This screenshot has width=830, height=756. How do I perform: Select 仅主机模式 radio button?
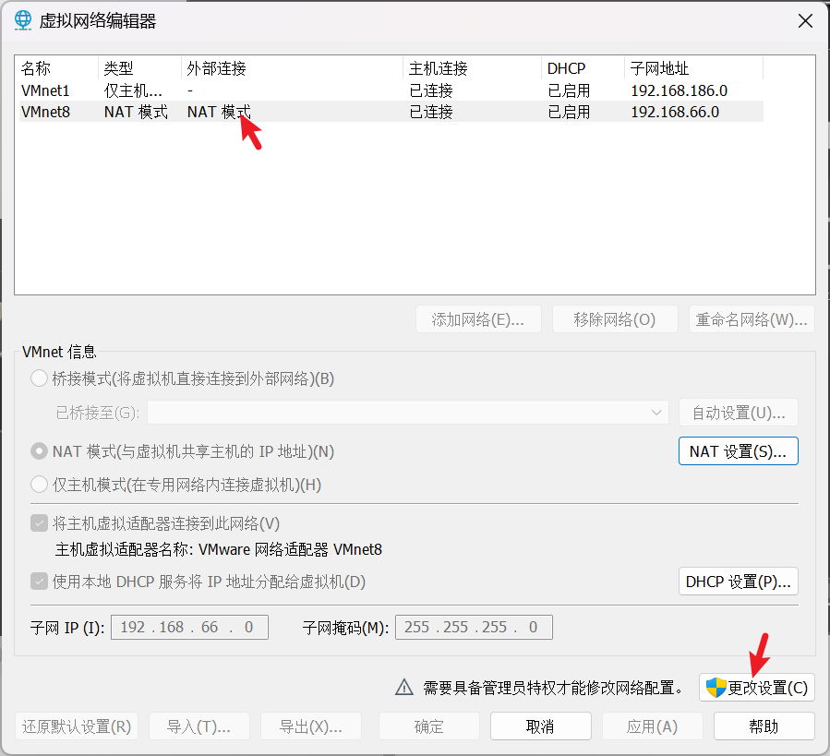point(39,485)
